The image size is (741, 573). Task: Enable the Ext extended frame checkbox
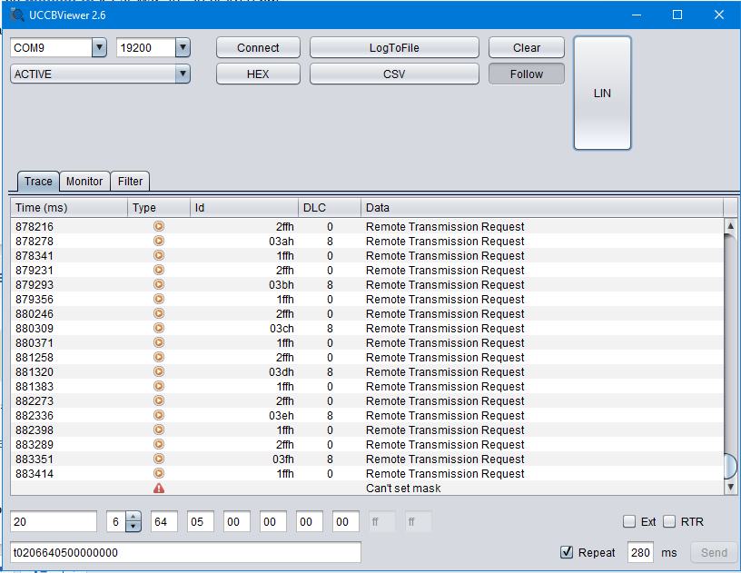[x=629, y=521]
